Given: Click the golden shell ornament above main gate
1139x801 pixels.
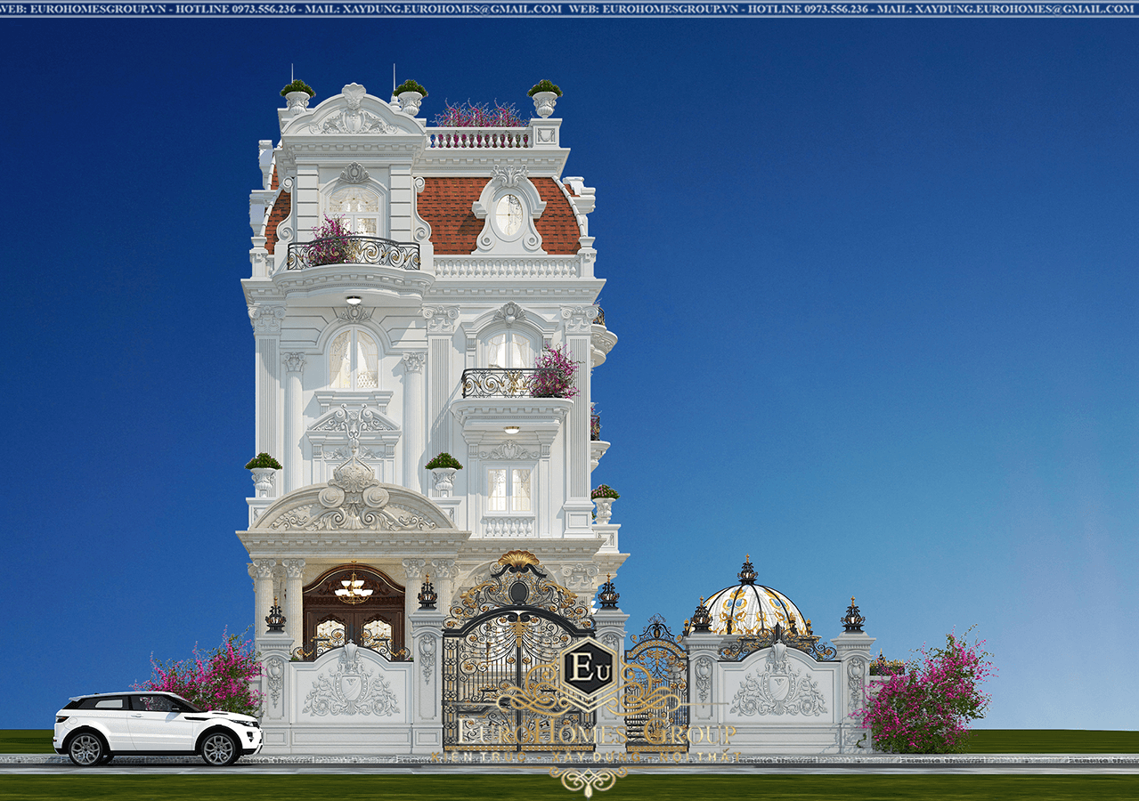Looking at the screenshot, I should tap(518, 561).
